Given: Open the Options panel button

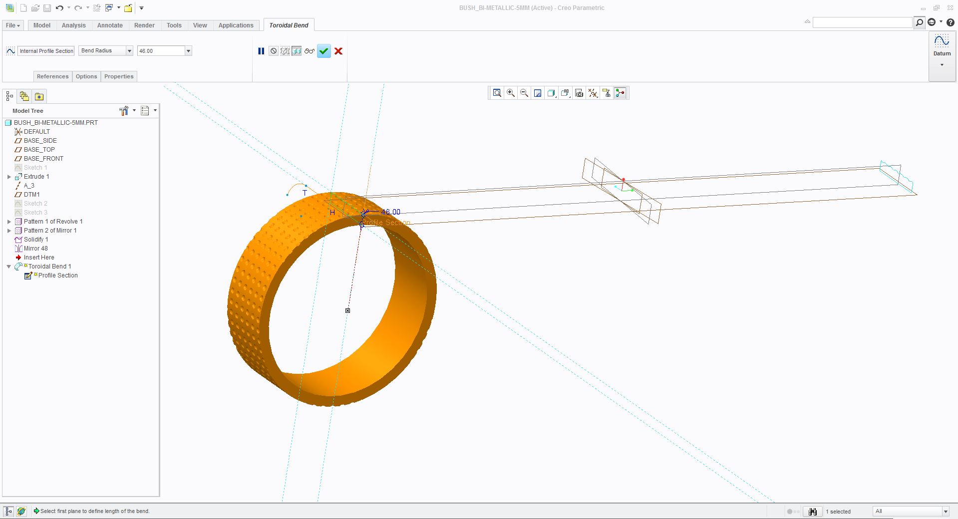Looking at the screenshot, I should 86,76.
